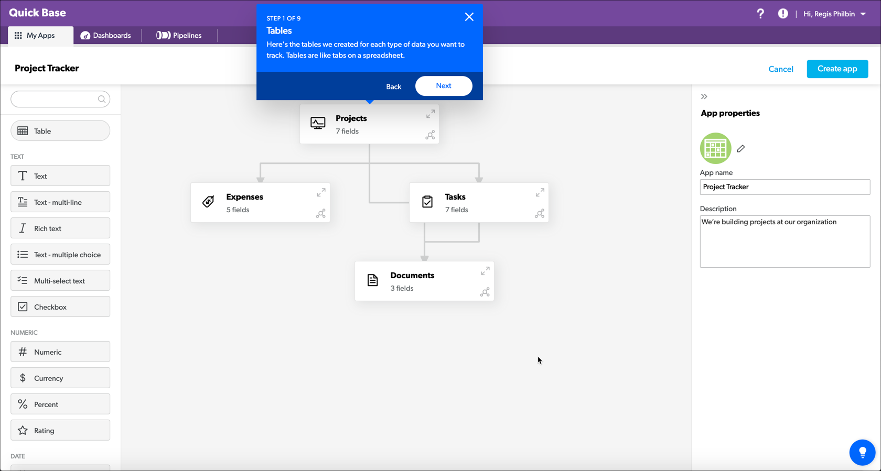Open the Pipelines tab
The image size is (881, 471).
click(179, 36)
